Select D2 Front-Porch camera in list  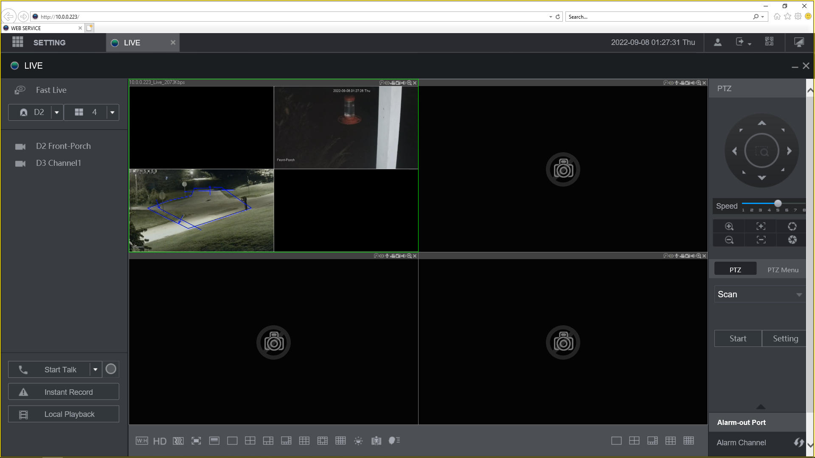[64, 146]
